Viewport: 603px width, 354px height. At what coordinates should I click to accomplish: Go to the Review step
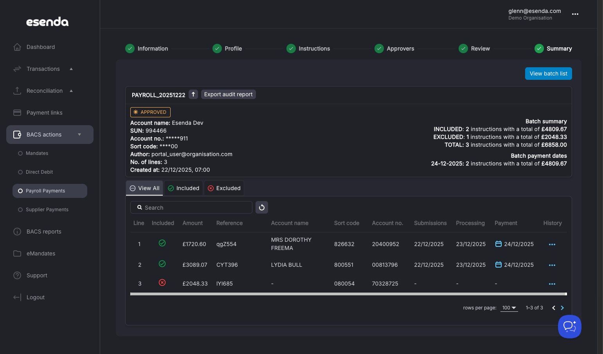(474, 49)
